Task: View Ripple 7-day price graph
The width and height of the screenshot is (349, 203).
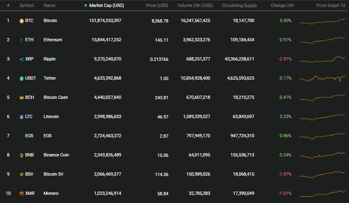Action: pos(322,59)
